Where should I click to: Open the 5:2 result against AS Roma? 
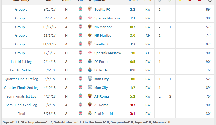133,96
